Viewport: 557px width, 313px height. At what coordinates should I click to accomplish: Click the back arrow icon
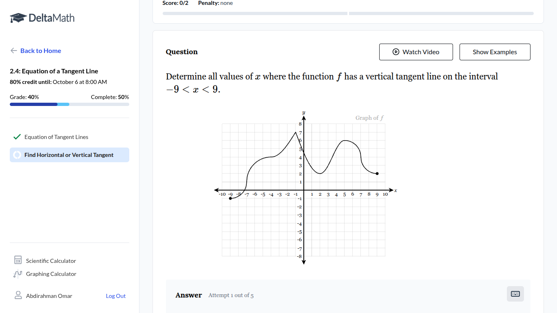(x=14, y=51)
